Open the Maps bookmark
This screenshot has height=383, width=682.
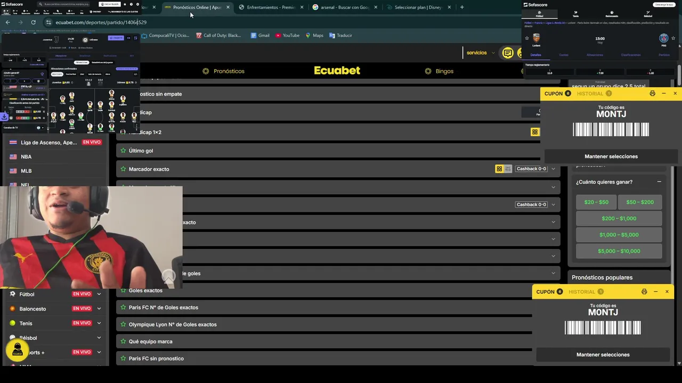point(314,36)
